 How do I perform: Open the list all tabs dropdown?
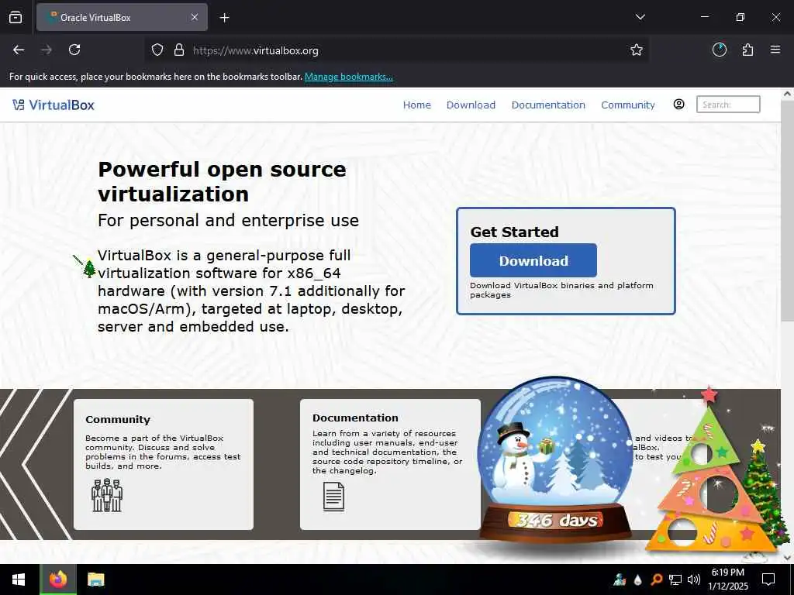(640, 17)
